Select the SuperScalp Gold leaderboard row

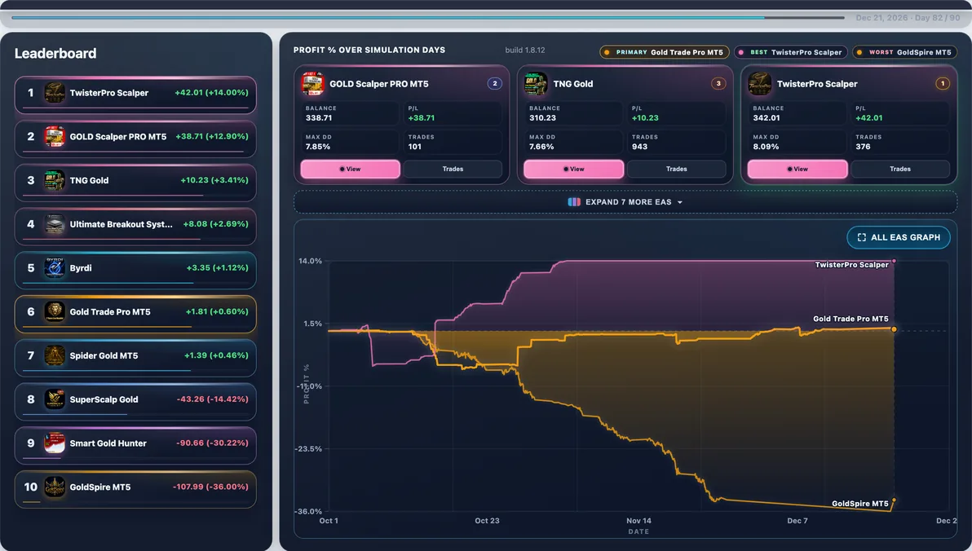click(x=135, y=402)
